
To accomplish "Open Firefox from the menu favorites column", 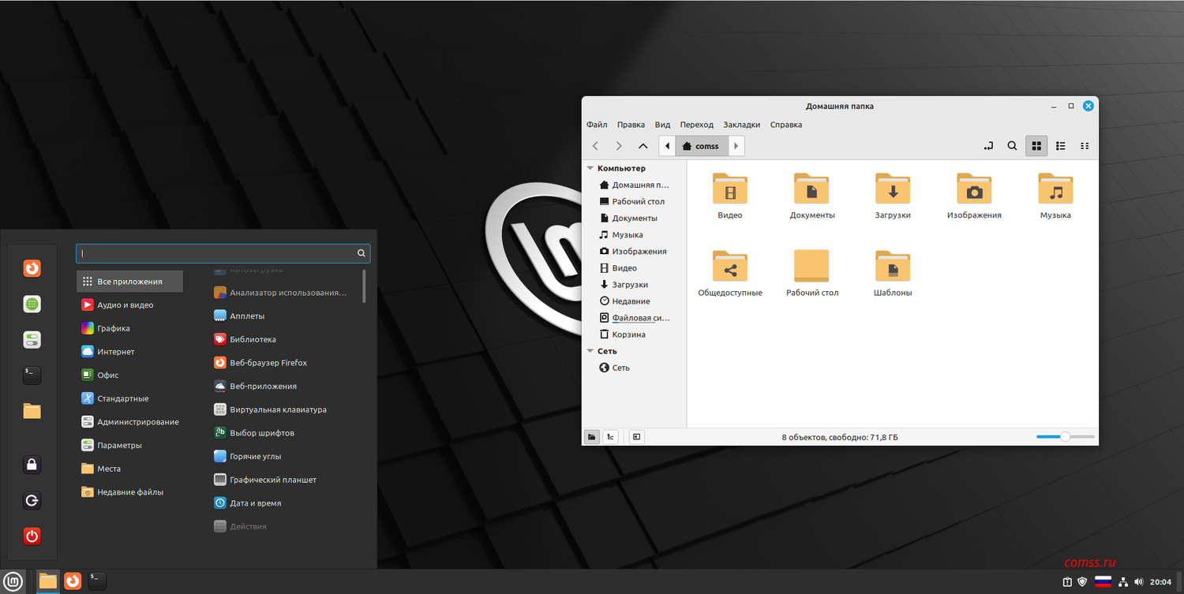I will (32, 269).
